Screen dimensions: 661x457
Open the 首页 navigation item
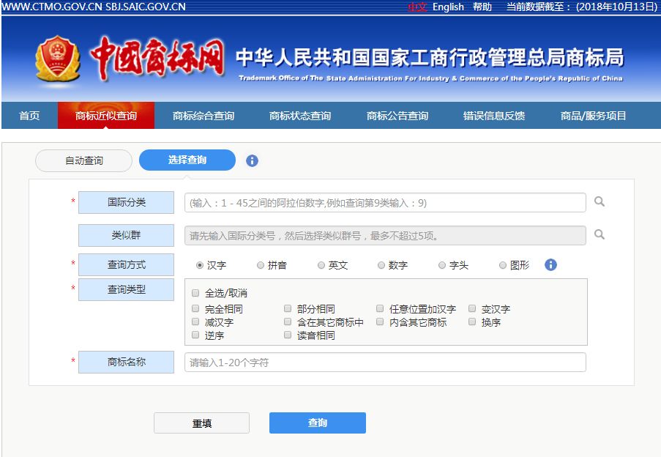[29, 116]
